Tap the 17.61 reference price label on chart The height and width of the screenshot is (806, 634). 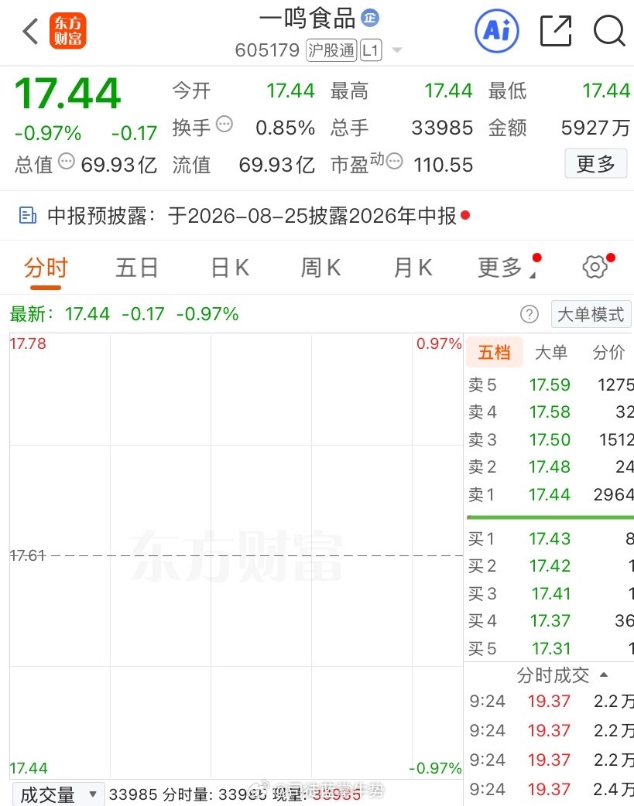pos(28,555)
